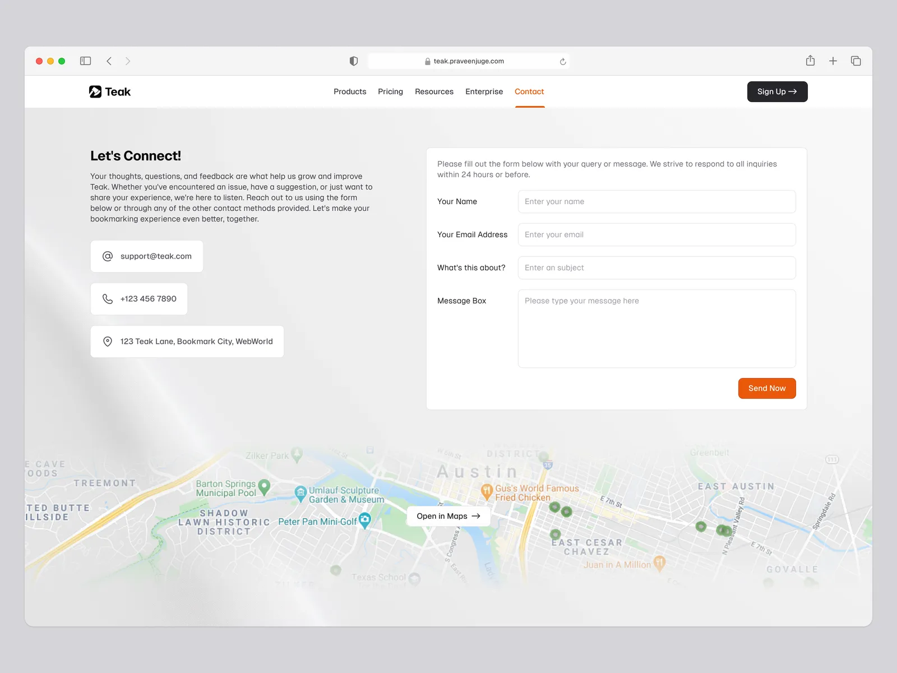Click the support@teak.com email card
This screenshot has width=897, height=673.
pos(147,256)
